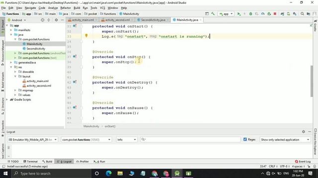
Task: Toggle Favorites sidebar button
Action: 2,128
